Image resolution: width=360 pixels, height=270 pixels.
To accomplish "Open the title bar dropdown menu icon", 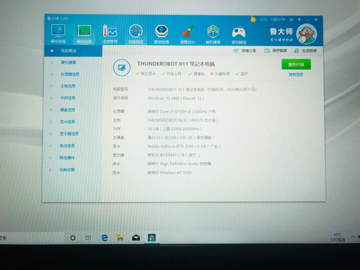I will pyautogui.click(x=299, y=19).
